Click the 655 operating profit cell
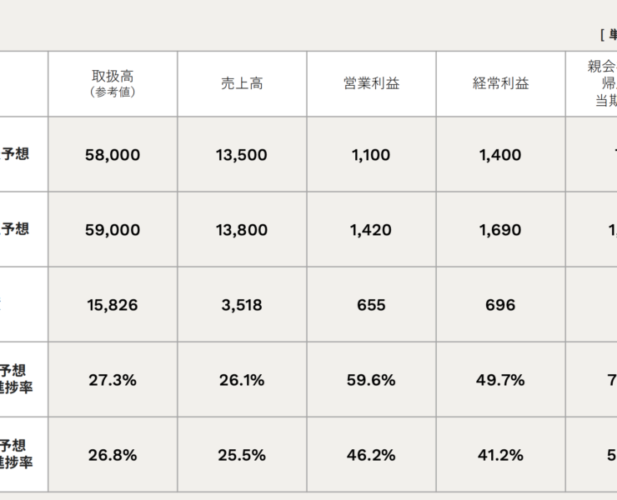 (x=371, y=305)
